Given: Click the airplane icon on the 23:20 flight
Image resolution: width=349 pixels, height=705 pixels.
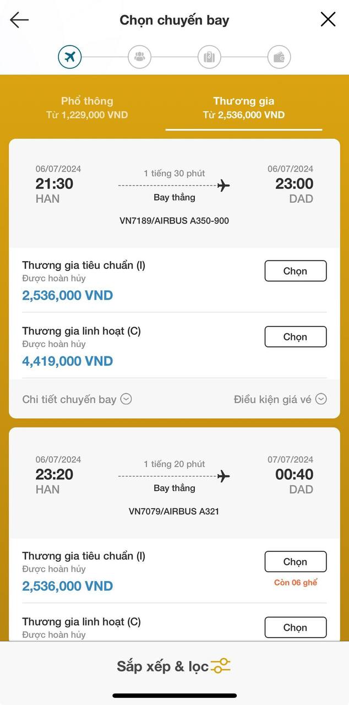Looking at the screenshot, I should click(222, 476).
